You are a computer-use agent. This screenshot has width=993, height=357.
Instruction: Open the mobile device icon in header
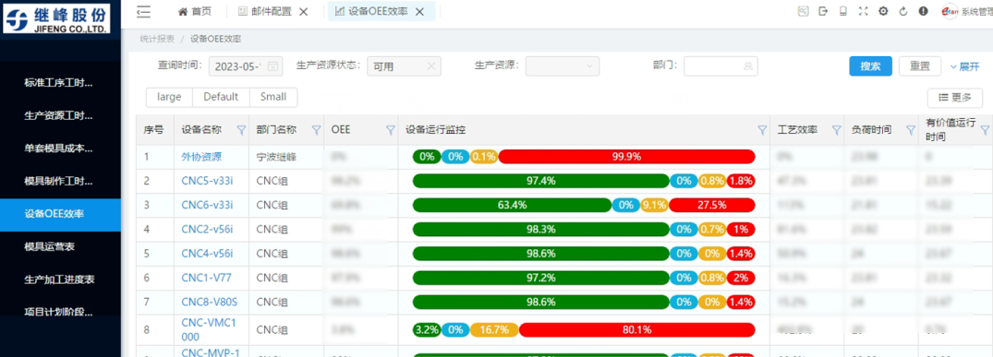click(x=843, y=11)
